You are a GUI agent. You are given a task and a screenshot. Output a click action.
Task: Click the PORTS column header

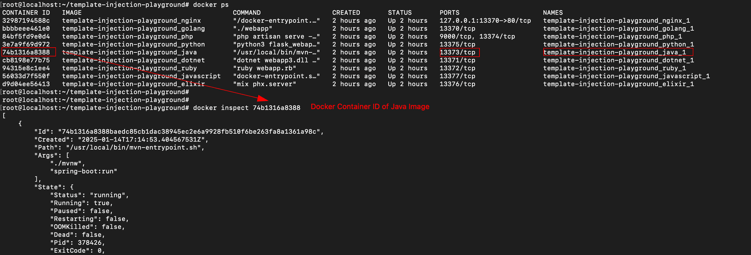(x=449, y=13)
